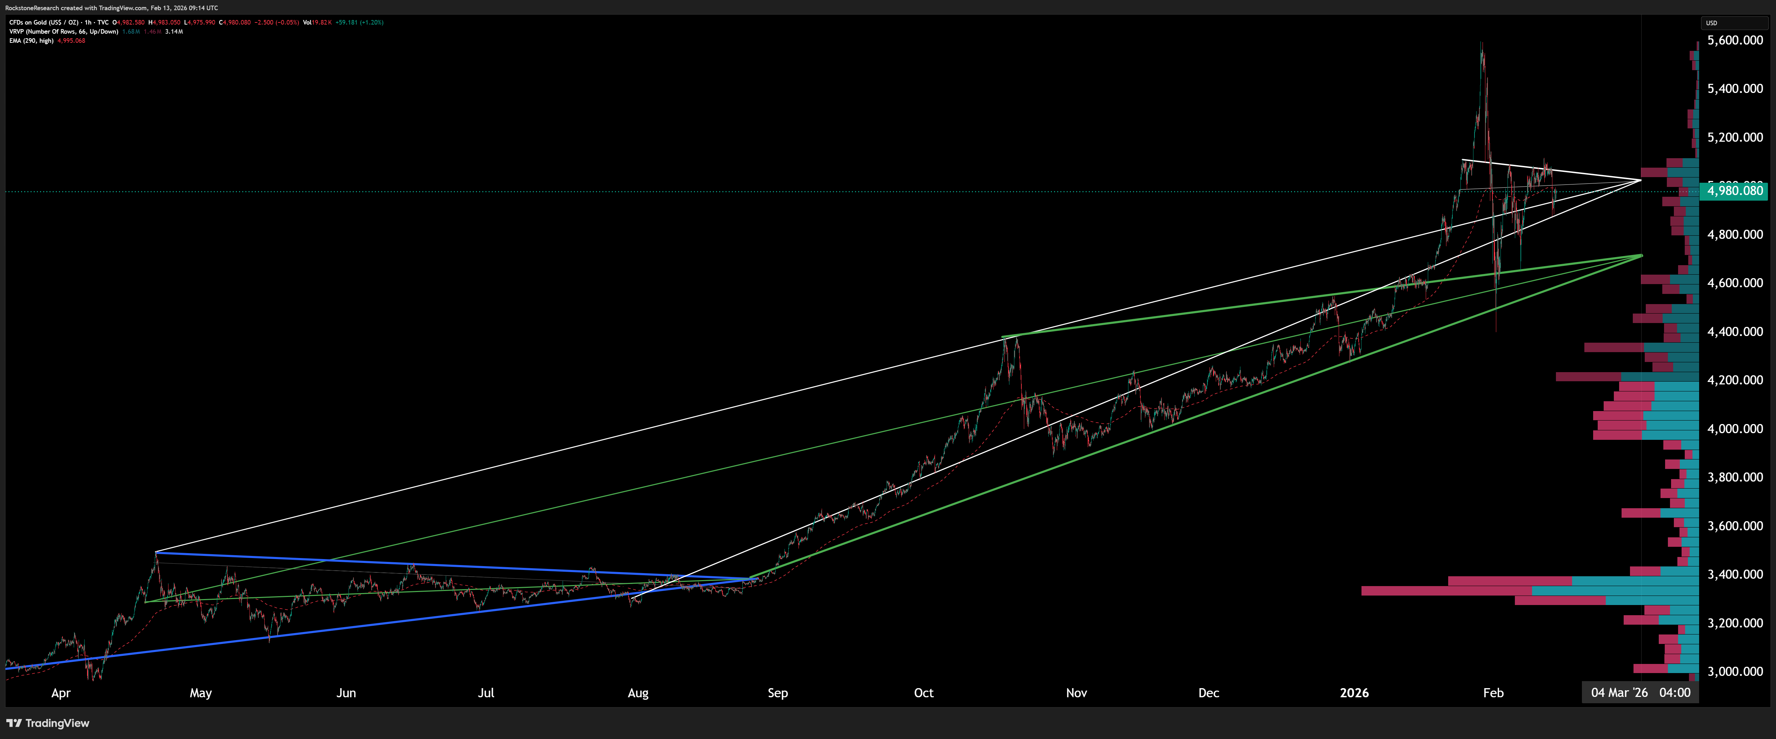
Task: Click the green 4,980.080 current price label
Action: [x=1735, y=191]
